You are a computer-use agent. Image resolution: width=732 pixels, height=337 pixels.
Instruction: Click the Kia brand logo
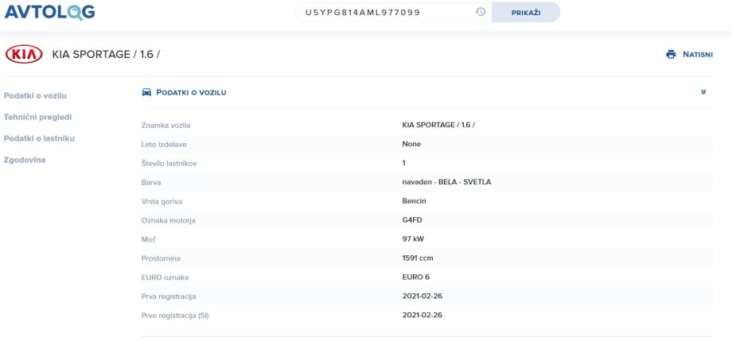[24, 54]
